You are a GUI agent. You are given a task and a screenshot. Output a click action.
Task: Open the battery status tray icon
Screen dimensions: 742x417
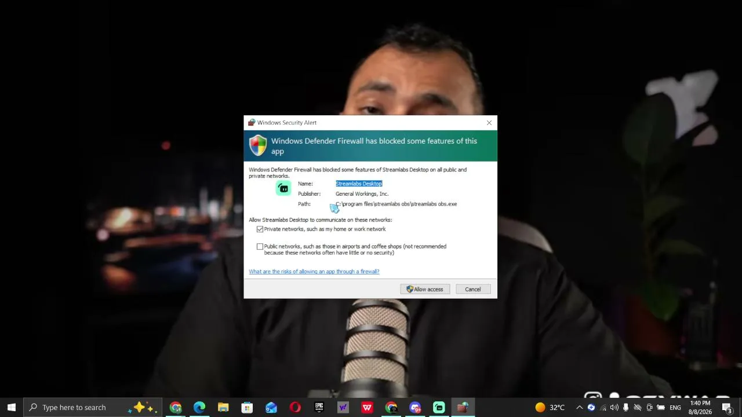[661, 407]
